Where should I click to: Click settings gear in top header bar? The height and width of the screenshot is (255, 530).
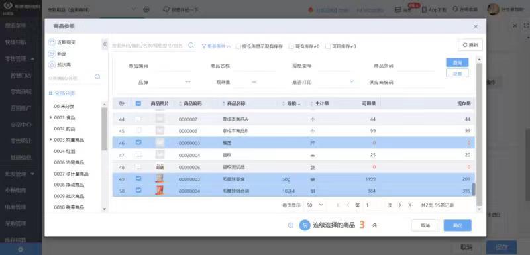point(146,9)
